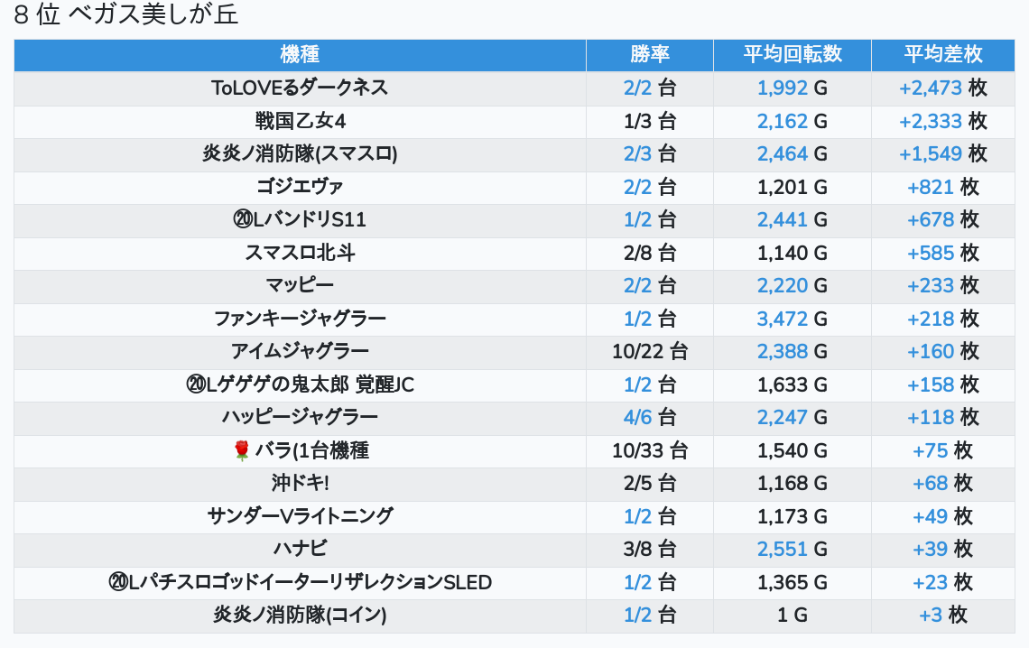Screen dimensions: 1029x648
Task: Click the 平均回転数 column header
Action: (792, 54)
